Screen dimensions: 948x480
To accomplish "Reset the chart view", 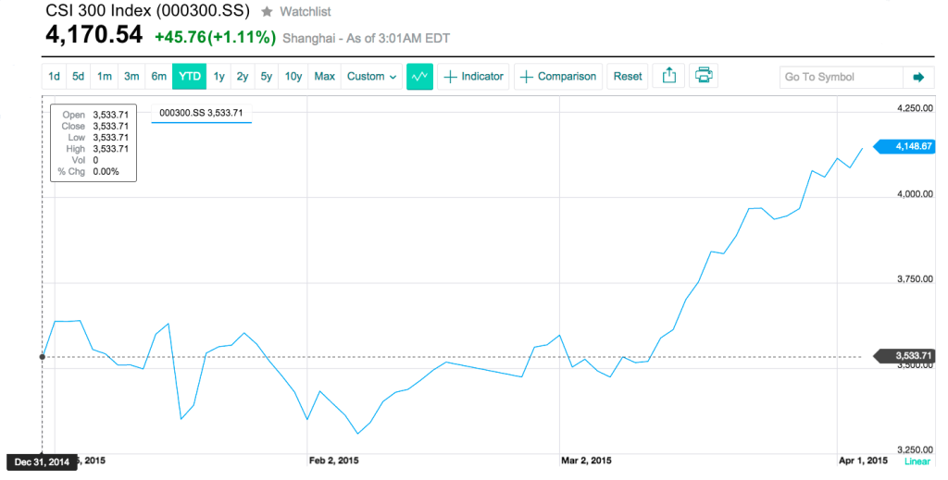I will pyautogui.click(x=628, y=77).
